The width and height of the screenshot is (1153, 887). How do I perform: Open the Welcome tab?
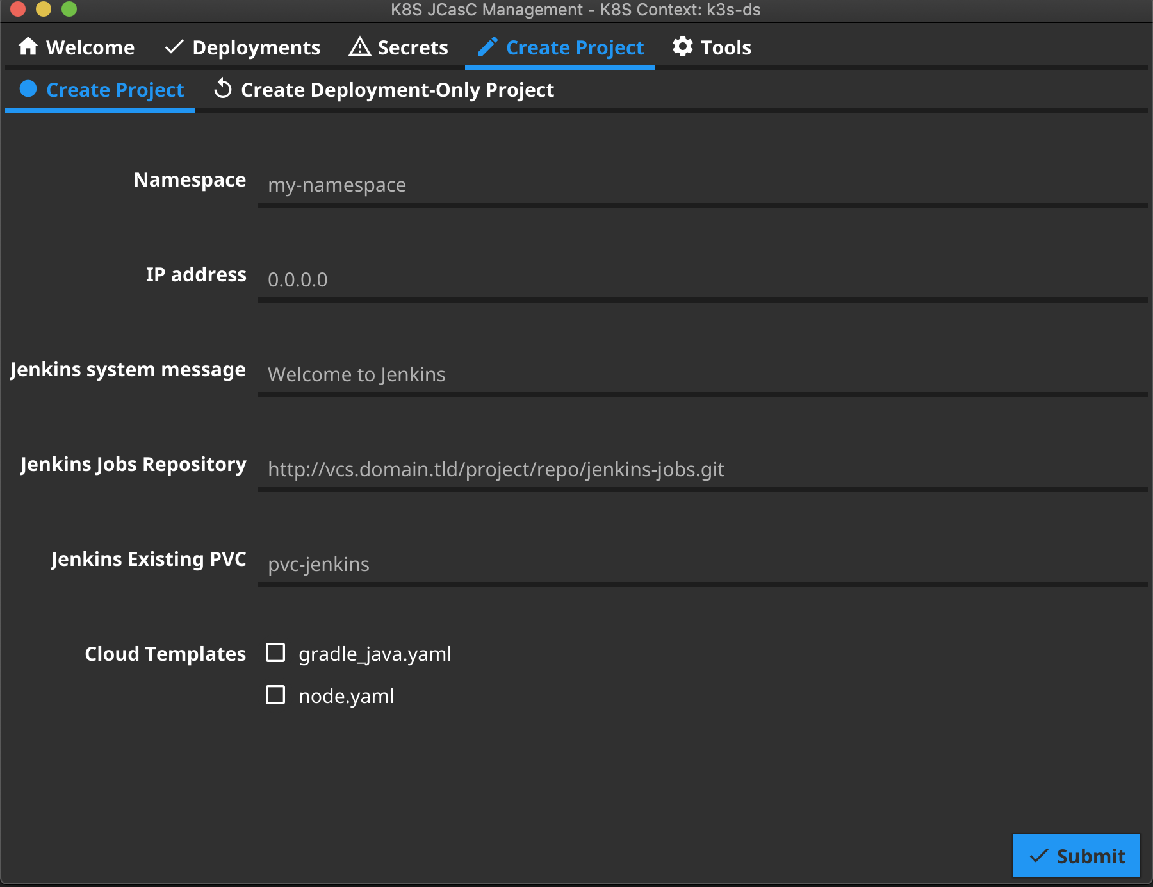point(77,47)
